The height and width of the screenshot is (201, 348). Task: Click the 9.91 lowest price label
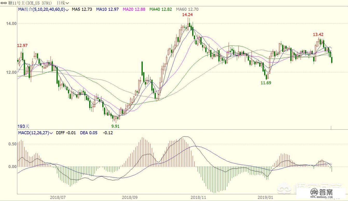pos(115,126)
